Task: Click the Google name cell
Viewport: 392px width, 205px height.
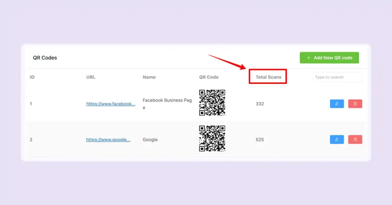Action: (x=150, y=140)
